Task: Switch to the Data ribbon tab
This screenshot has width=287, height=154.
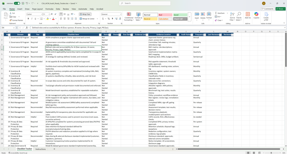Action: pyautogui.click(x=58, y=9)
